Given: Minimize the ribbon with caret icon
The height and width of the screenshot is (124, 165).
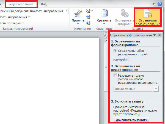Looking at the screenshot, I should [153, 4].
